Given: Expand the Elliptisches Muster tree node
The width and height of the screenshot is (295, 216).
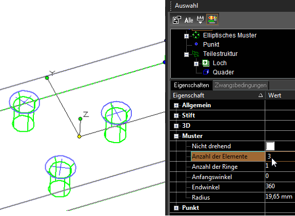Looking at the screenshot, I should [186, 36].
